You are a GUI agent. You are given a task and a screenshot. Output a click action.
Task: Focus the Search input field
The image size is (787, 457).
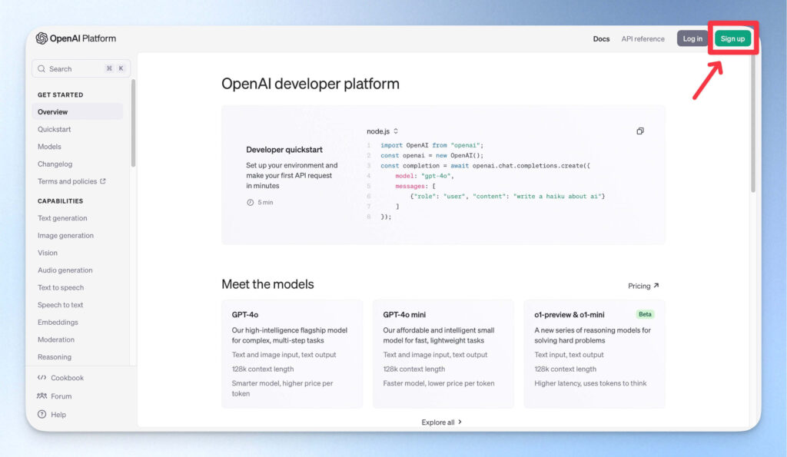click(81, 68)
